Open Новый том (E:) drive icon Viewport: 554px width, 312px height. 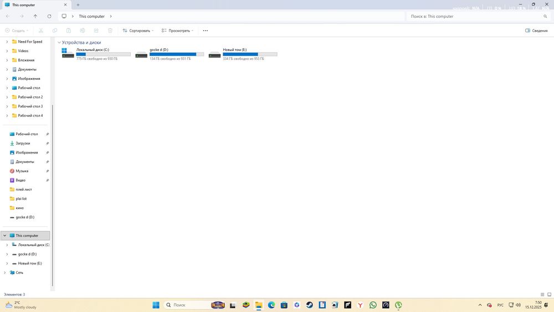point(214,54)
